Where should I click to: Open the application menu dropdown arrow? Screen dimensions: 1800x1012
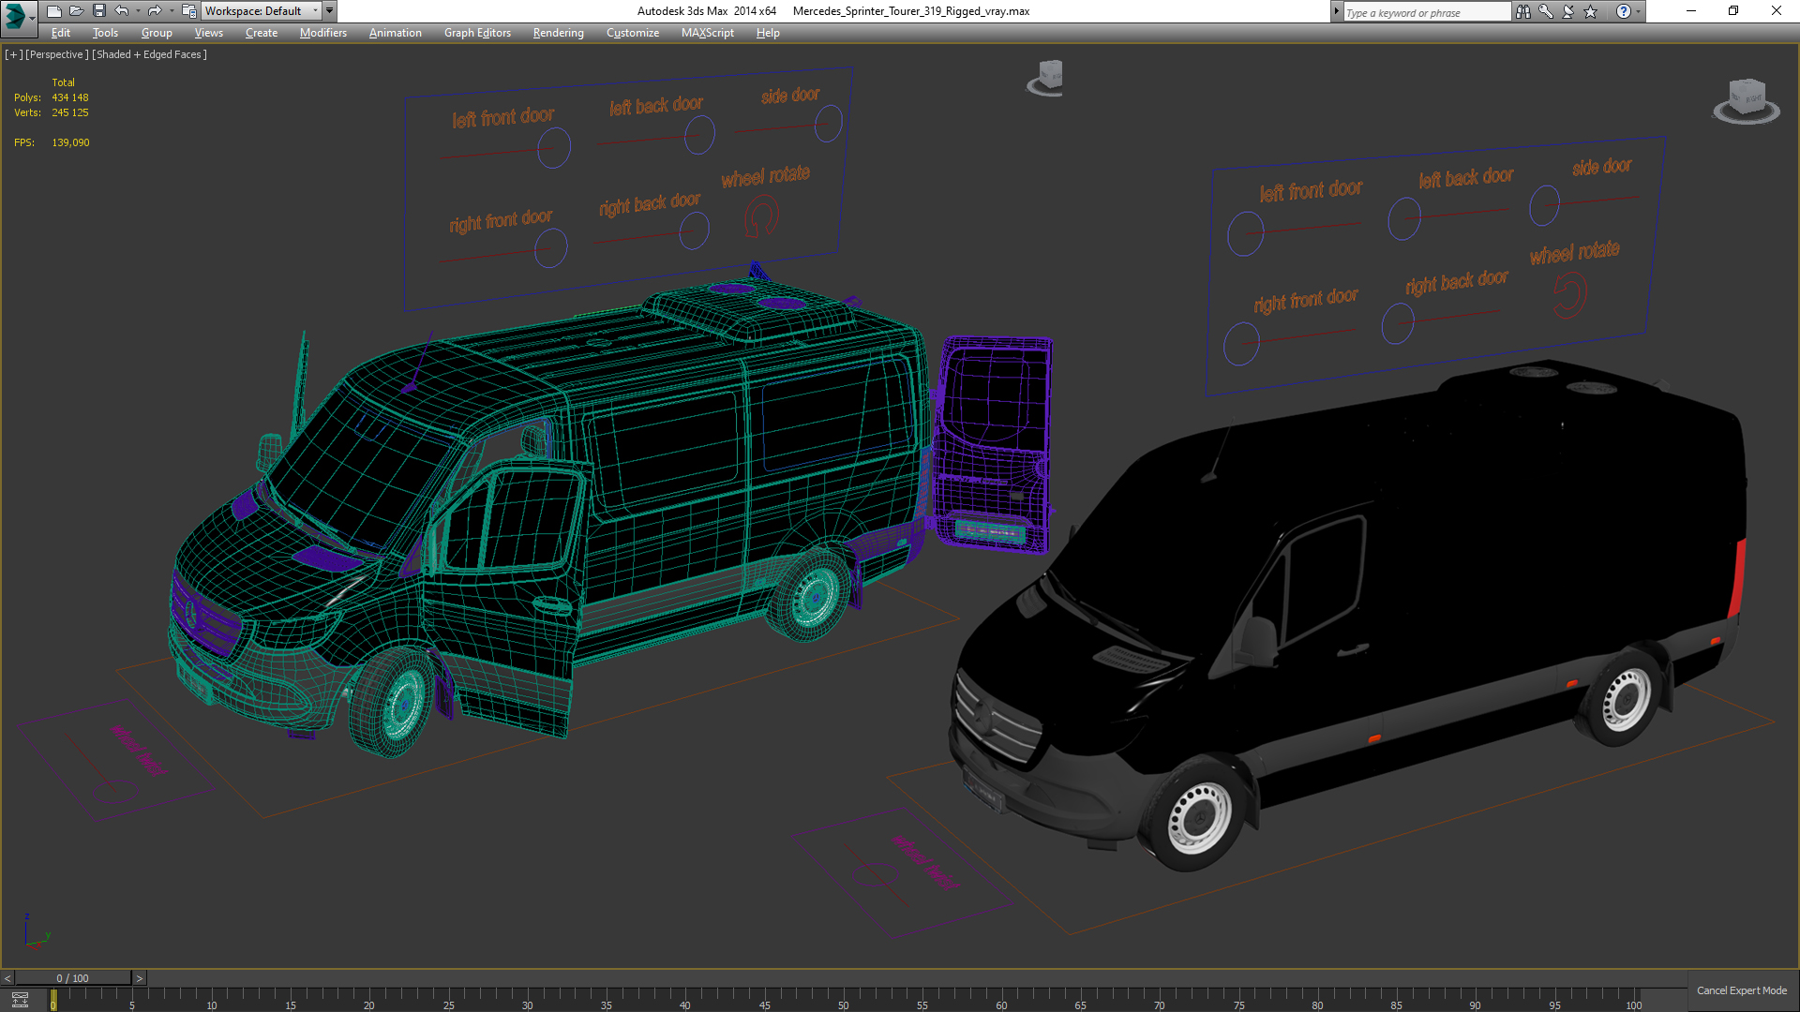coord(32,18)
